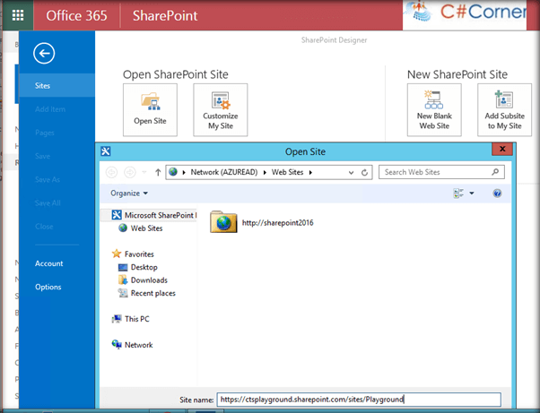Image resolution: width=540 pixels, height=413 pixels.
Task: Expand the root arrow before Network (AZUREAD)
Action: [184, 172]
